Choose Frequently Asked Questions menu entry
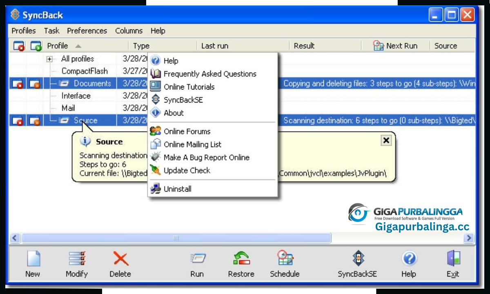Screen dimensions: 490x294 pos(213,74)
